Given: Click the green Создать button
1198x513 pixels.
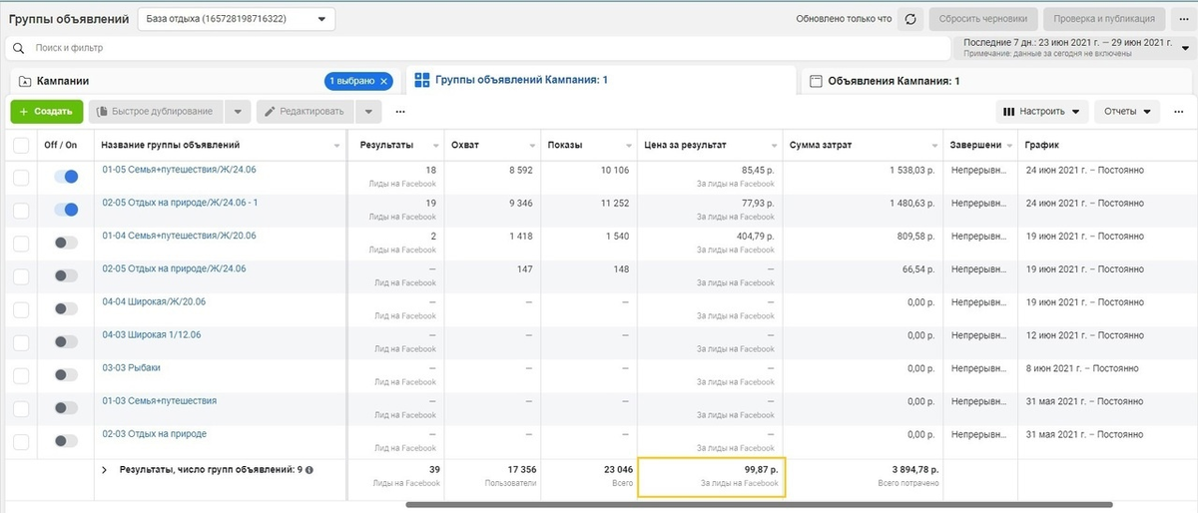Looking at the screenshot, I should [x=47, y=112].
